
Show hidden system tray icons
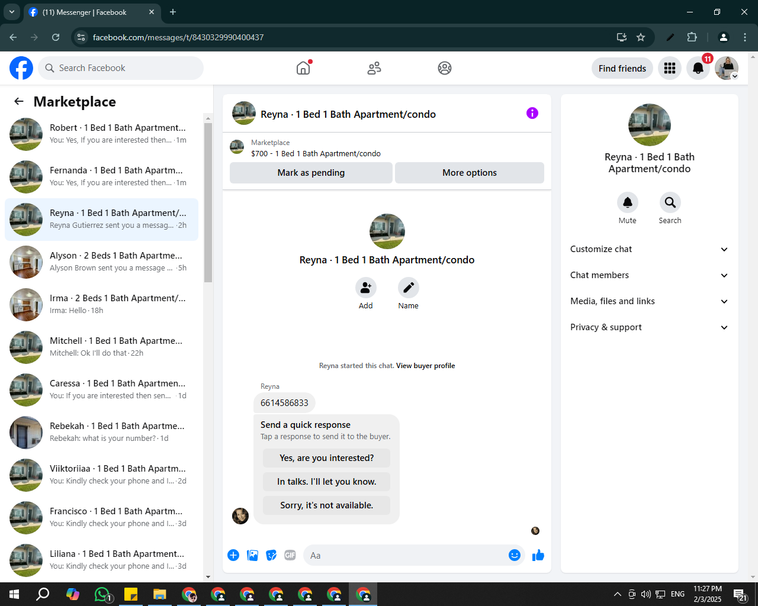(617, 594)
